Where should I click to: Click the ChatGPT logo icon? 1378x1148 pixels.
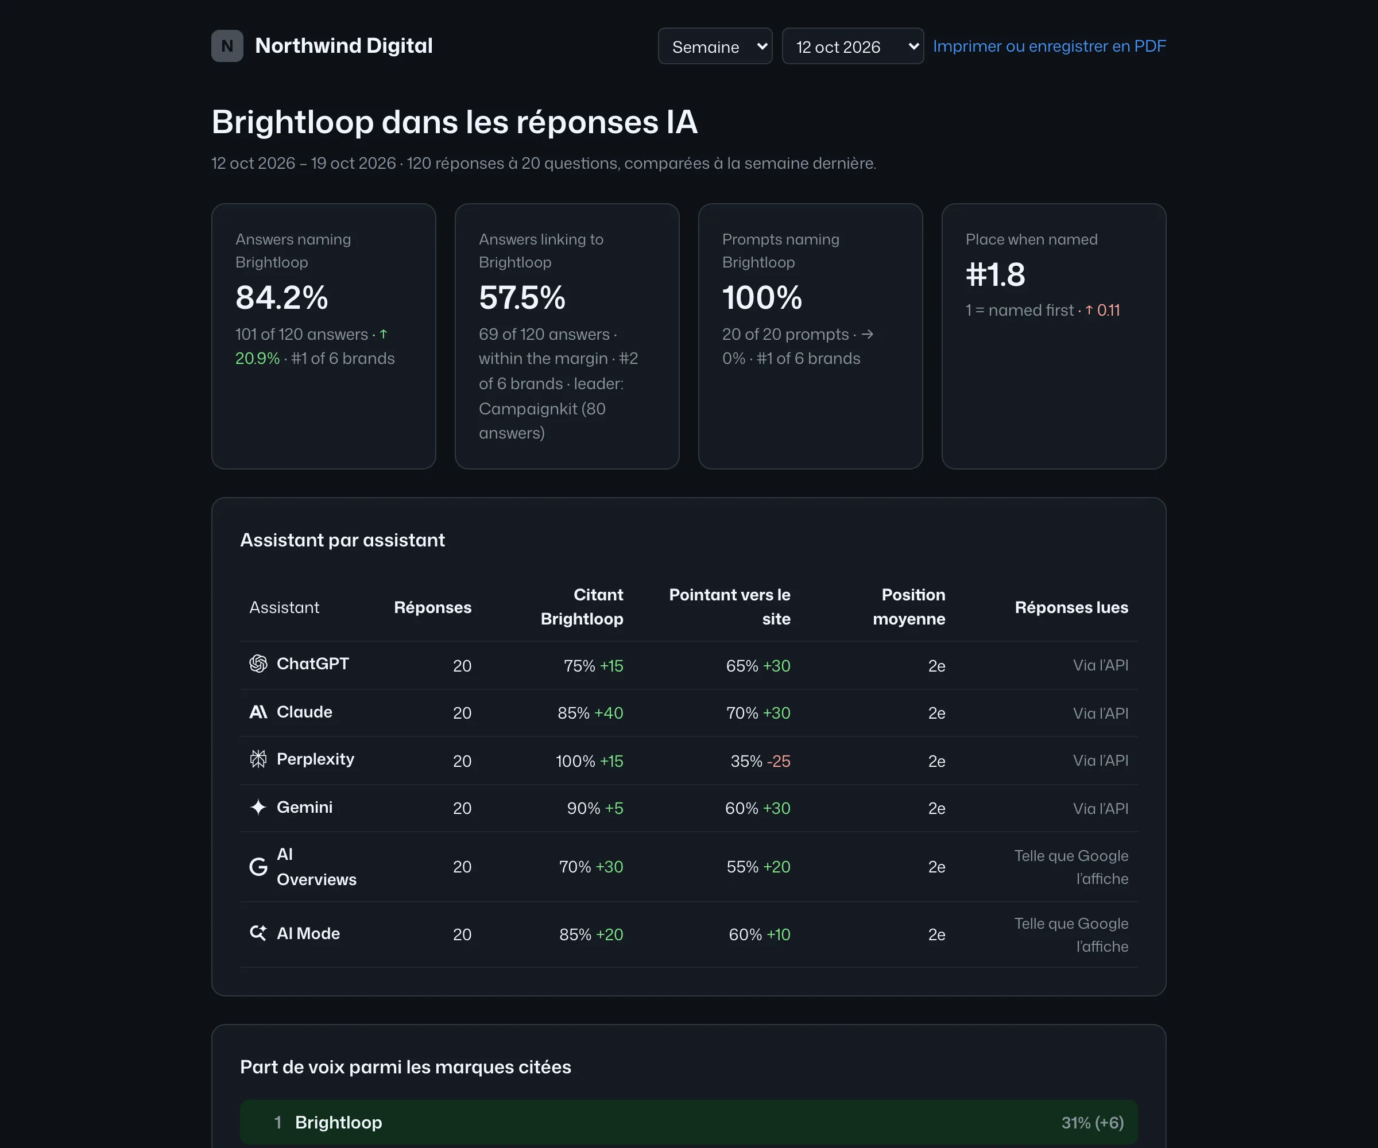[258, 664]
